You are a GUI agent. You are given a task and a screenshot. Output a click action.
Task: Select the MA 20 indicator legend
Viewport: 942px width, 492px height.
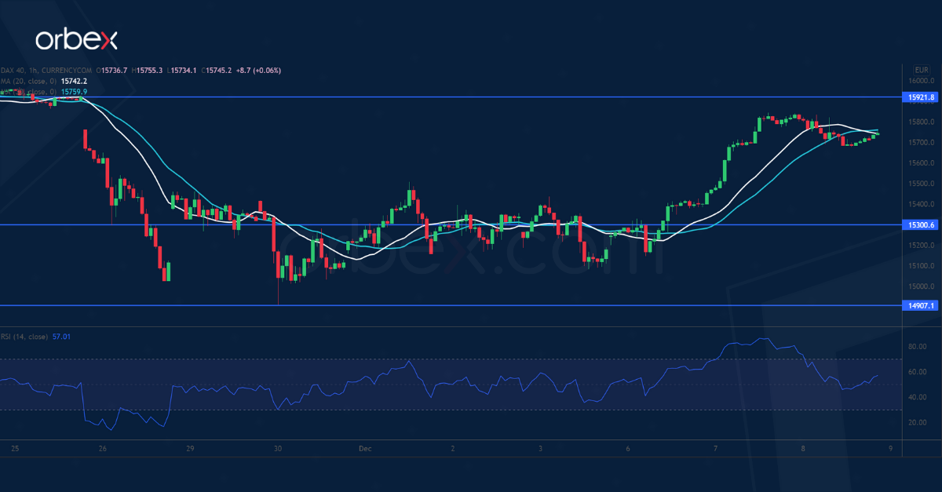[28, 81]
